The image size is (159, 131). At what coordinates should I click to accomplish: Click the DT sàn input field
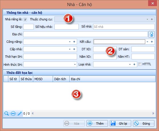click(143, 49)
